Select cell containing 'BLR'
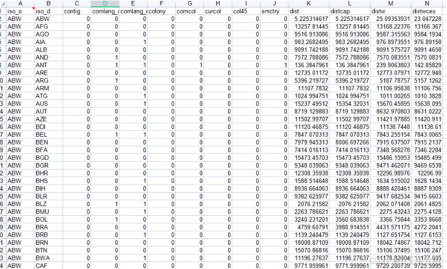447x269 pixels. 48,196
